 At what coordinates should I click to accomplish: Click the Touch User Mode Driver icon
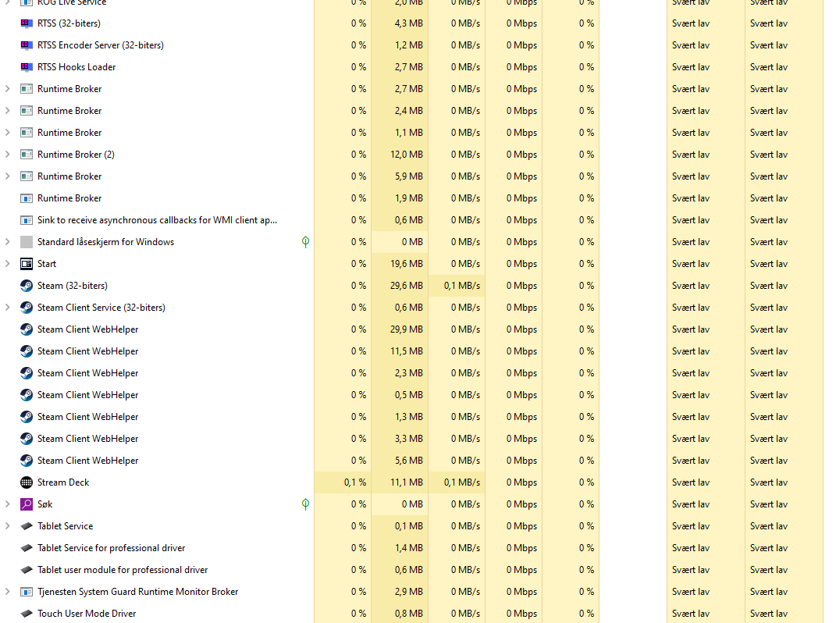coord(26,614)
